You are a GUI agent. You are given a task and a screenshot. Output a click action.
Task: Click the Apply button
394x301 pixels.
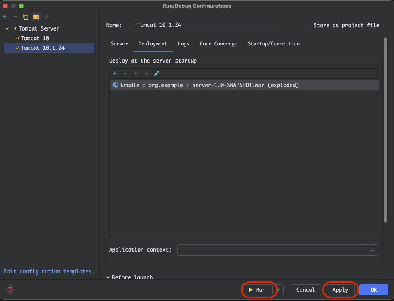tap(340, 290)
